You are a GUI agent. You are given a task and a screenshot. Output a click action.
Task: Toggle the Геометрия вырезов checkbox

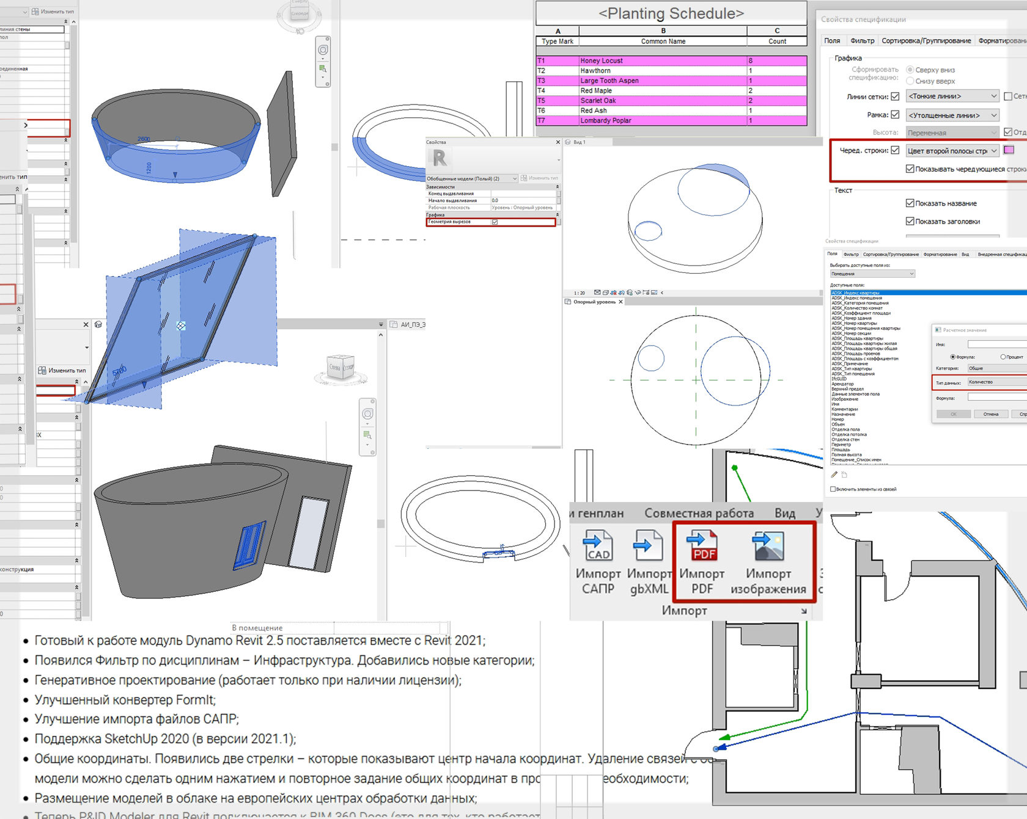click(x=495, y=222)
